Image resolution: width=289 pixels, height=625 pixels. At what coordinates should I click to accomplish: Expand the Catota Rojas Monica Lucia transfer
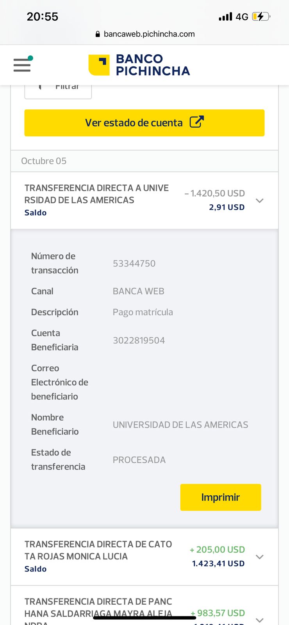point(260,557)
